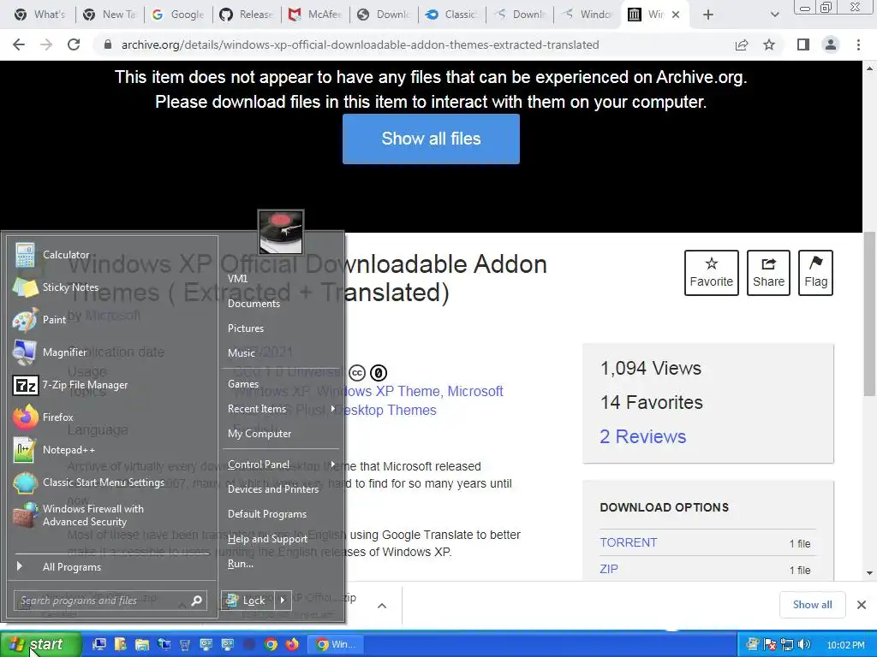Click the Search programs and files field

coord(110,601)
